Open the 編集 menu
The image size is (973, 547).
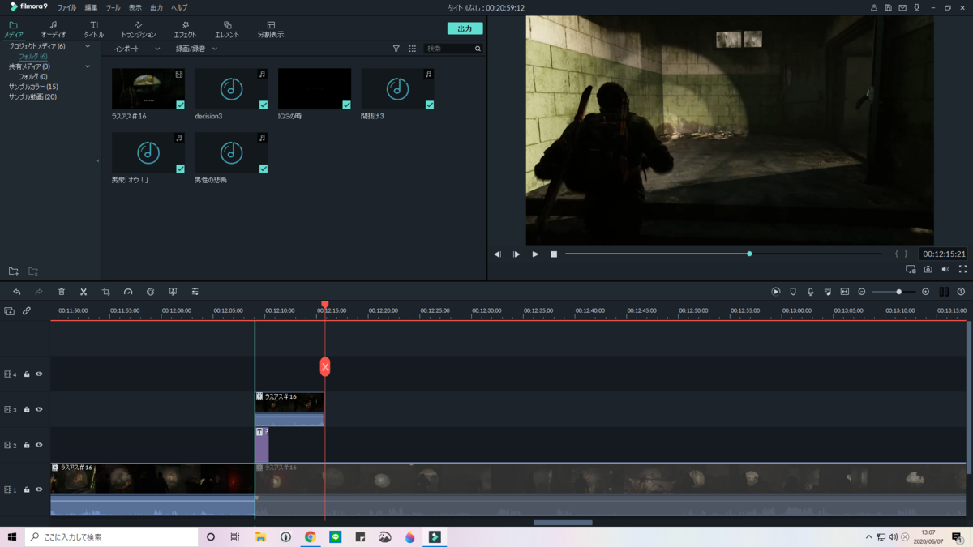(91, 7)
